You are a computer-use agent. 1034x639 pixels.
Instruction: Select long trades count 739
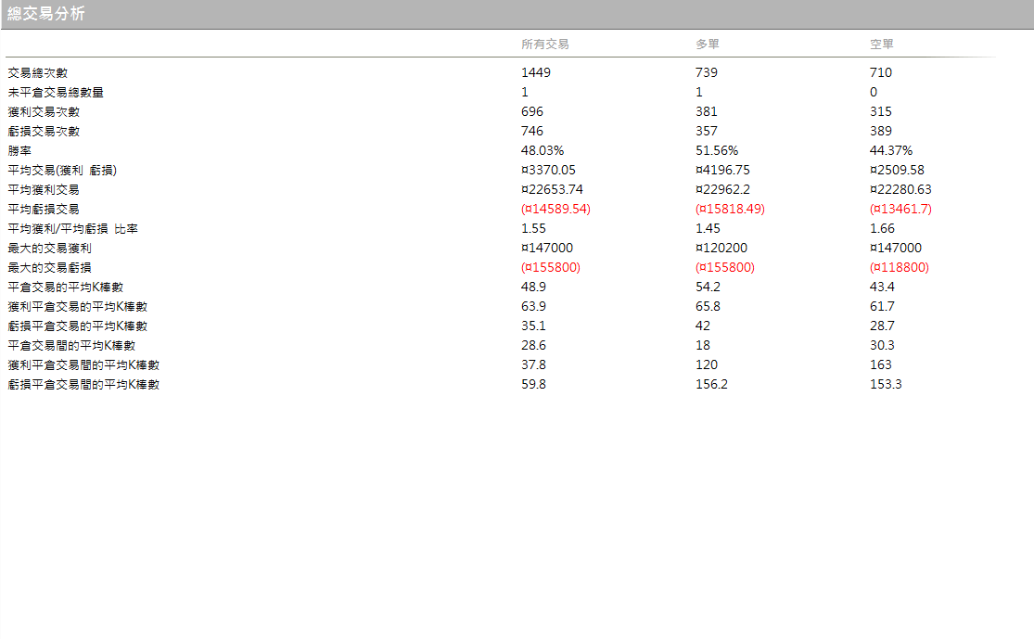point(707,72)
